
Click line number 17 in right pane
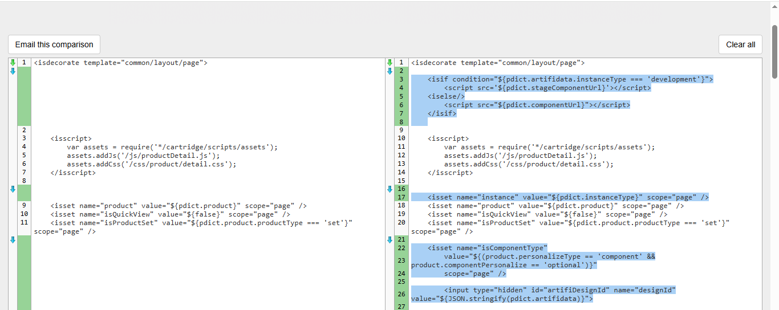click(x=401, y=197)
